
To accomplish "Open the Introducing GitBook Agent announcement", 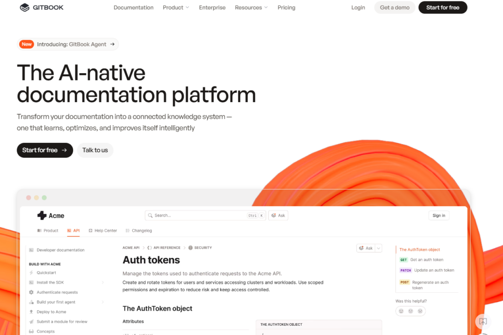I will point(68,44).
